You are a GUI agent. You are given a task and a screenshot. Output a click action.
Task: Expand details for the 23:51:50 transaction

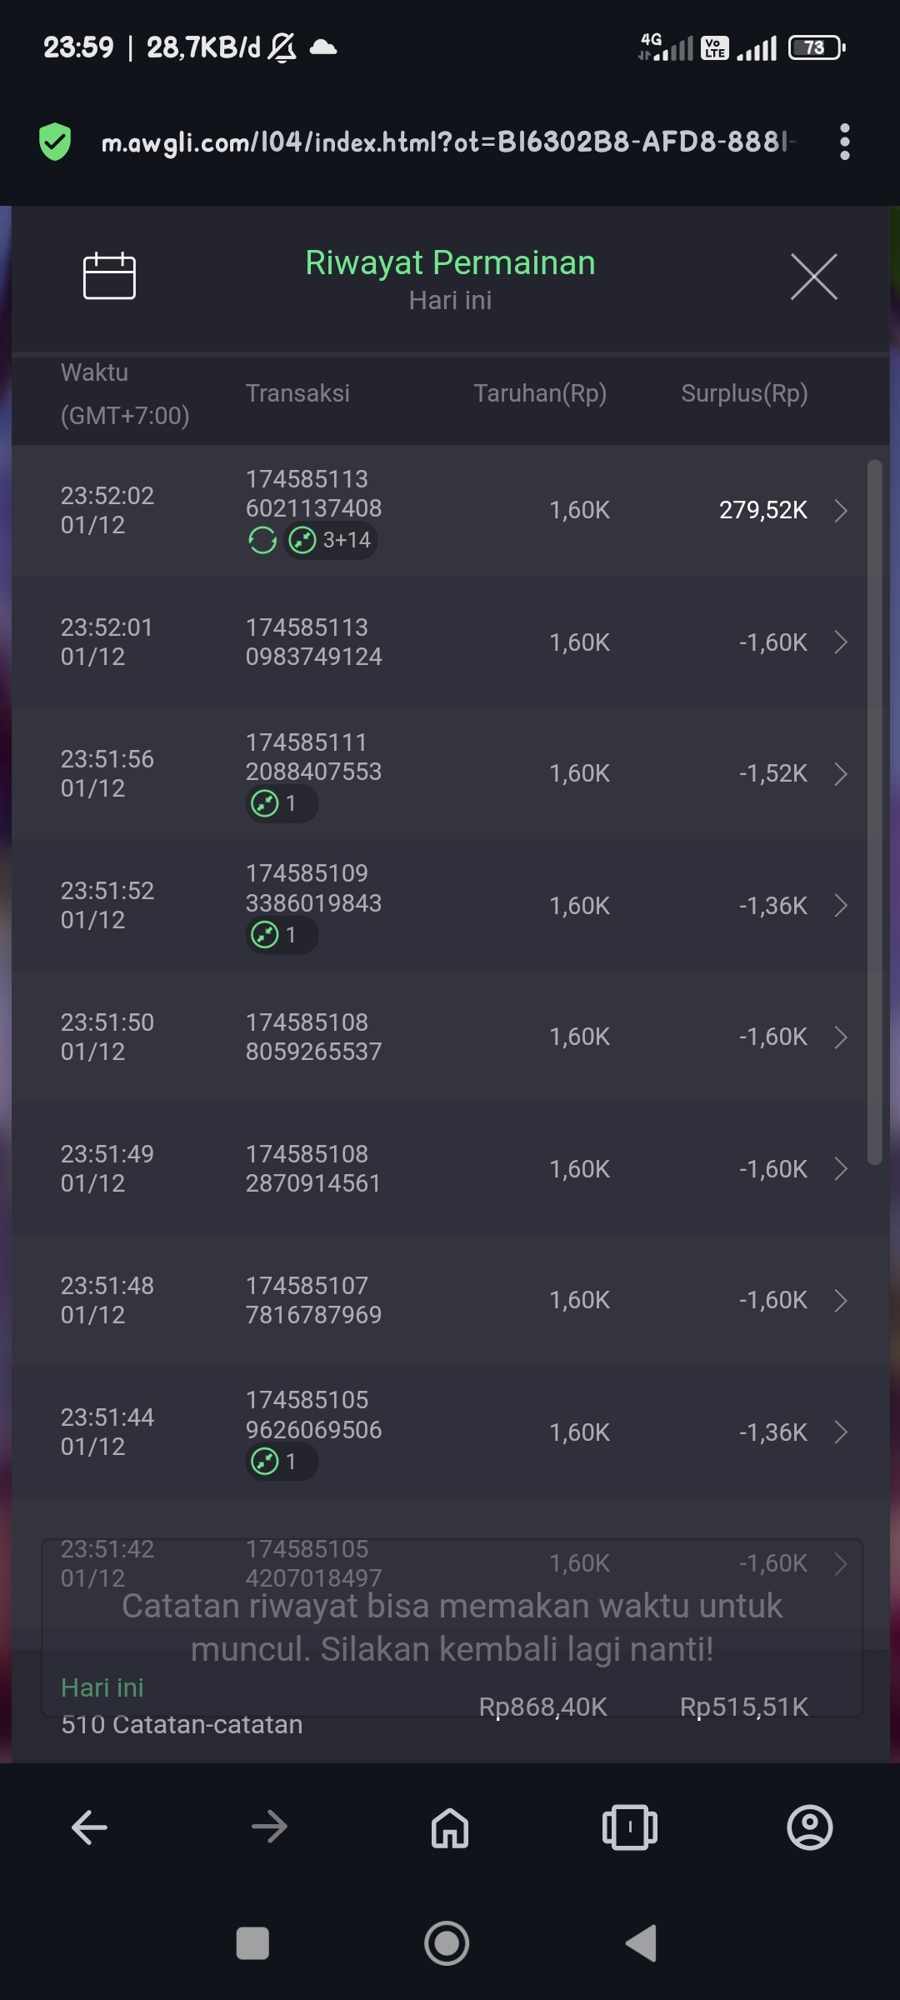[x=841, y=1037]
